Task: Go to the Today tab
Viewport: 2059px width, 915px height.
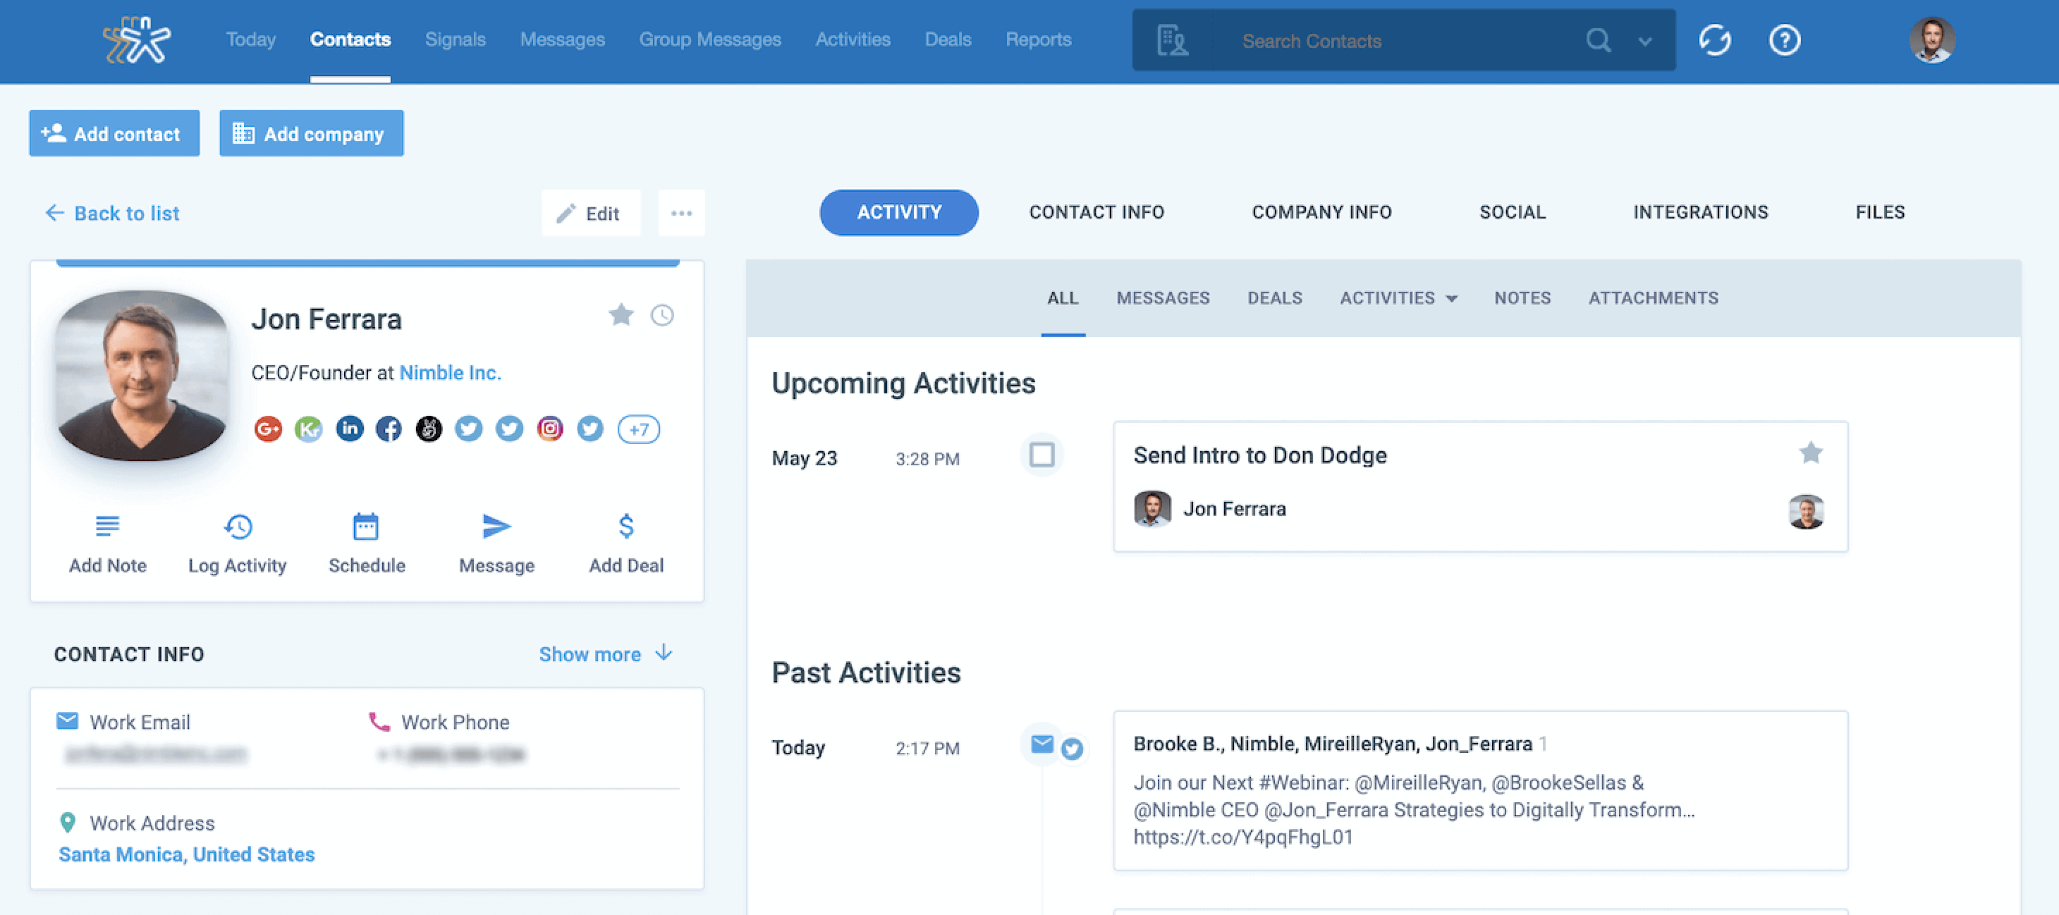Action: (251, 39)
